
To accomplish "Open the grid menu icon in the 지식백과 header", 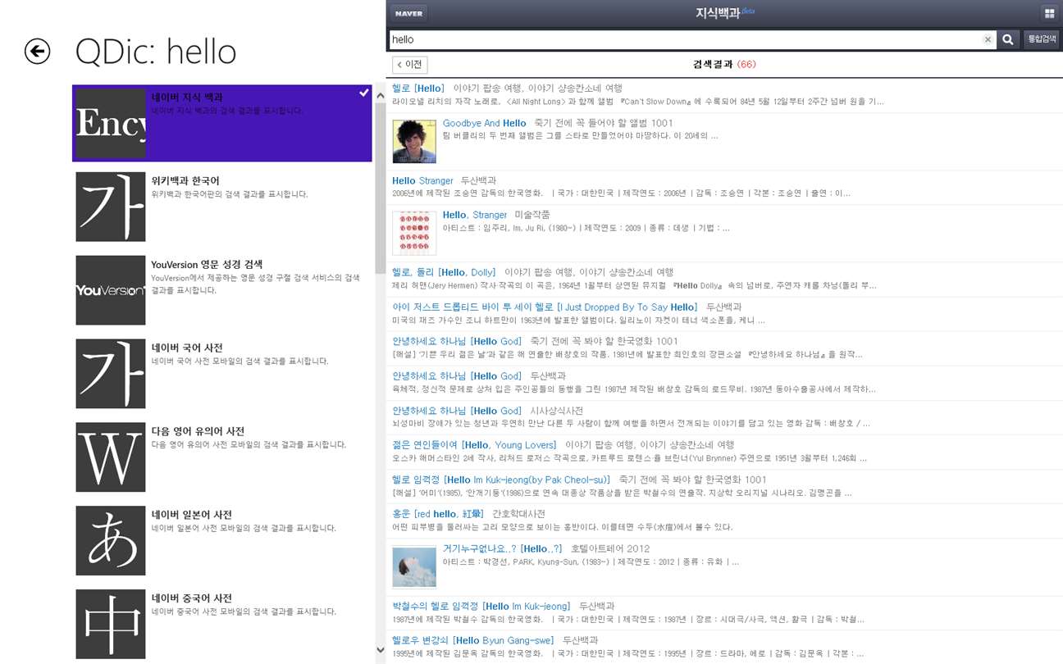I will click(x=1049, y=13).
